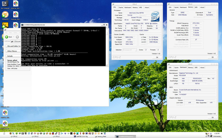Click the CAS# Latency value 5.0 clocks

tap(196, 28)
